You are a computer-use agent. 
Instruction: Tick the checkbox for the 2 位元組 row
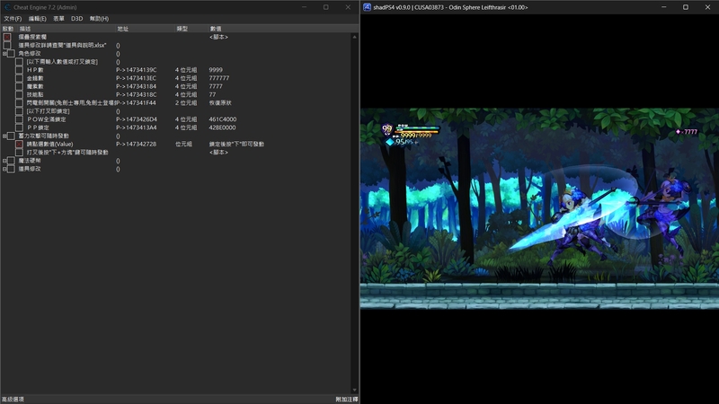click(19, 103)
